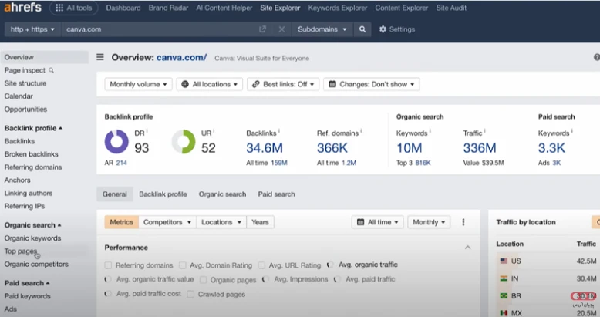Click the search magnifier button
Viewport: 600px width, 317px height.
pos(362,29)
